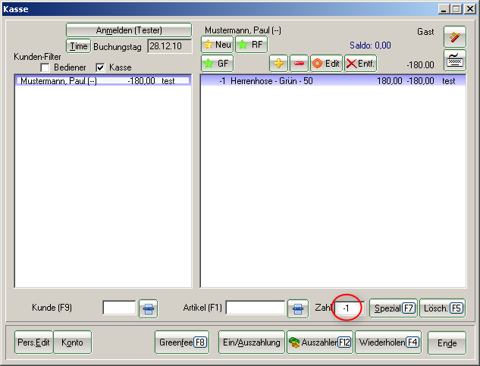
Task: Click Auszahlen F12 money button
Action: pyautogui.click(x=320, y=343)
